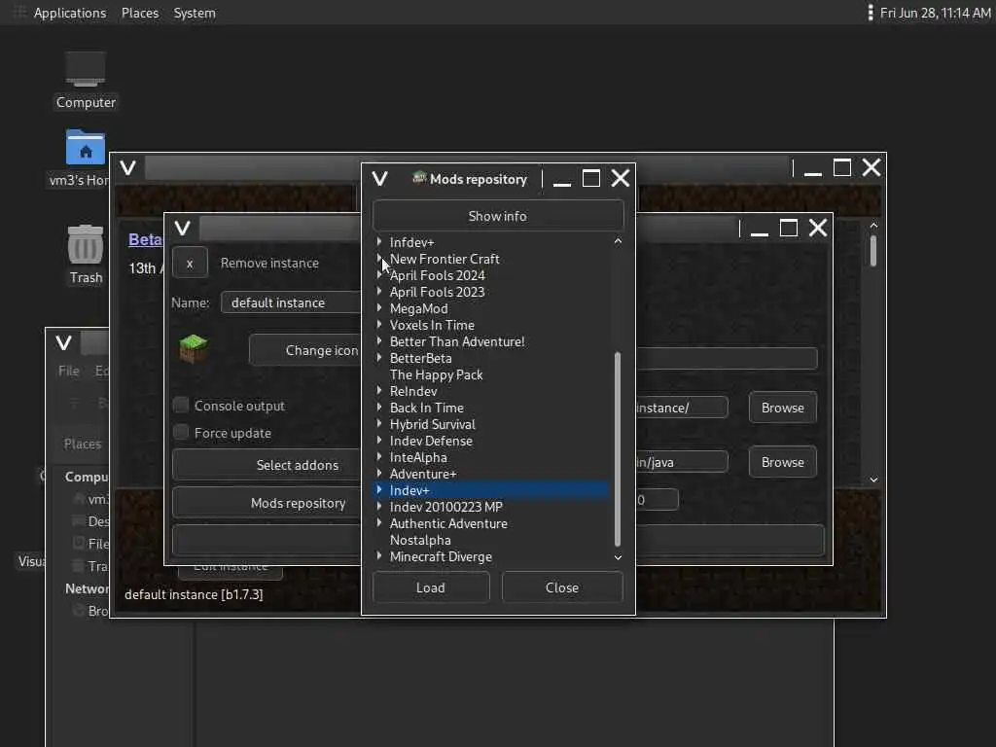Expand the Back In Time entry
This screenshot has width=996, height=747.
pos(379,408)
